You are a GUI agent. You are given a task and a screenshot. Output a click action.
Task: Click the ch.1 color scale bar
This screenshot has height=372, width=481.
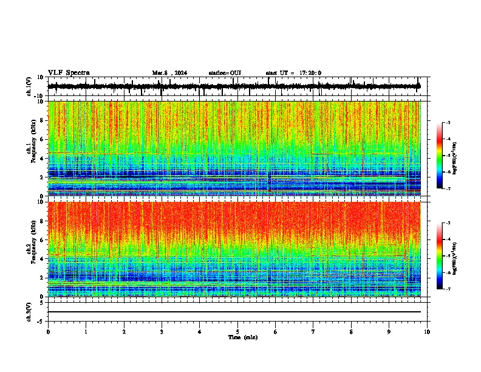coord(439,156)
